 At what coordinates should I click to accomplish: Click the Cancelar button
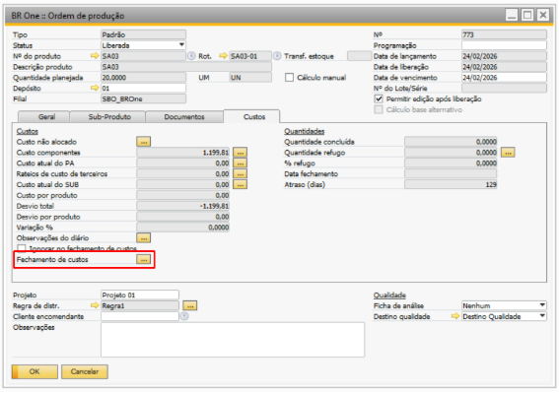pos(85,371)
